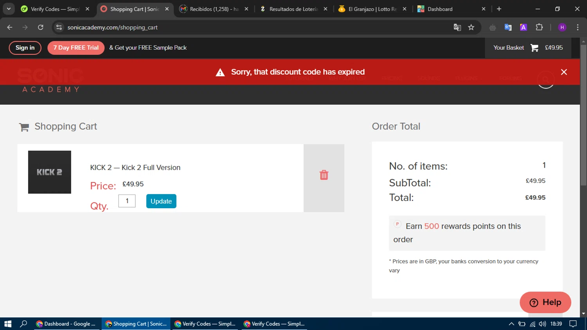The width and height of the screenshot is (587, 330).
Task: Reload the shopping cart page
Action: click(41, 27)
